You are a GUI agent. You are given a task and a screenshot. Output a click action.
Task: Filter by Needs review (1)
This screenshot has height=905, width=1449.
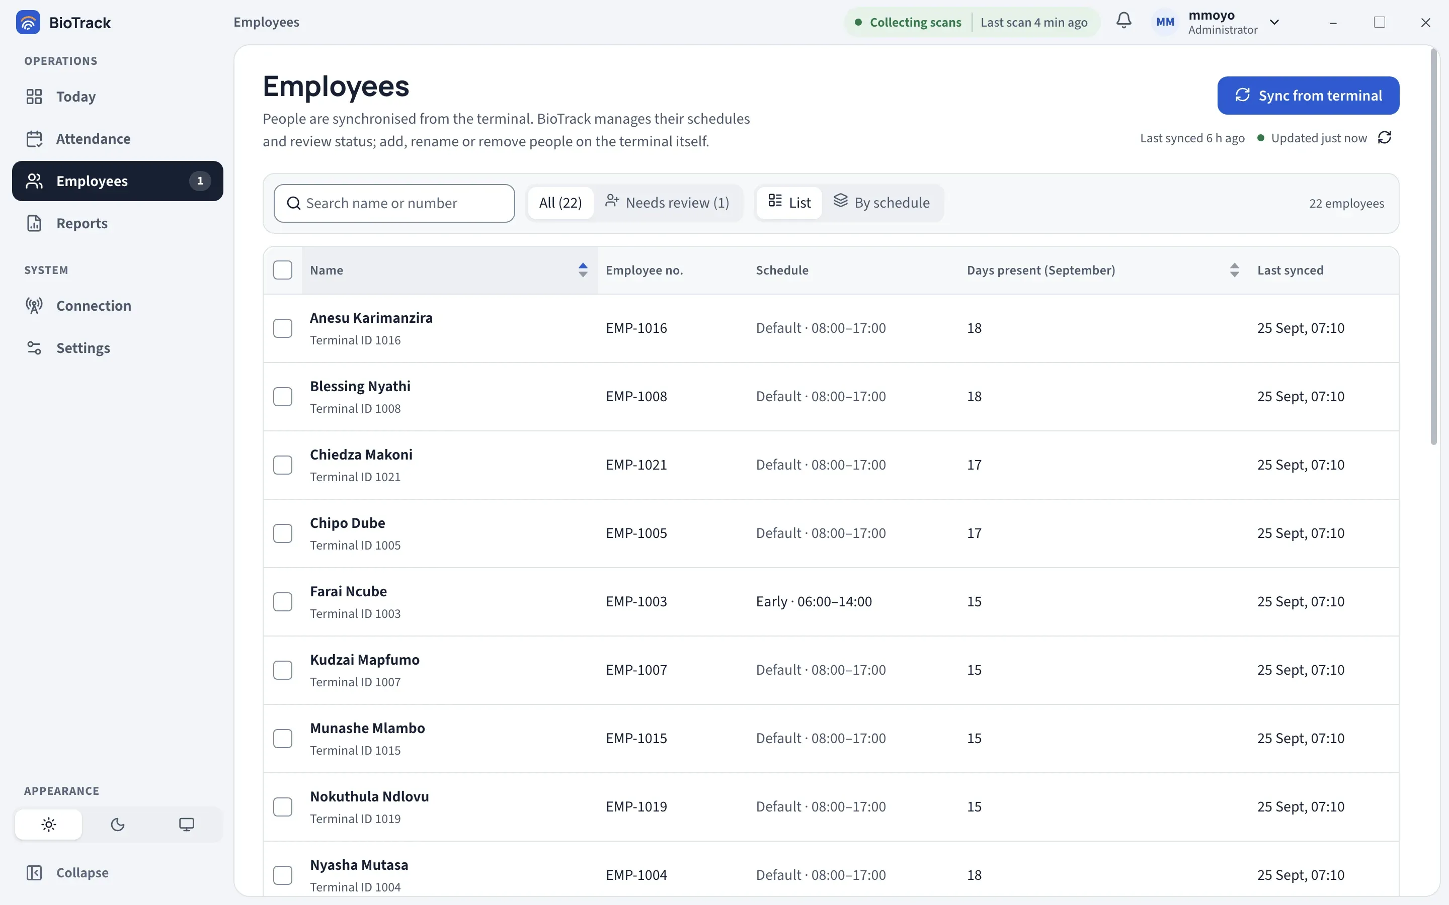[x=667, y=203]
